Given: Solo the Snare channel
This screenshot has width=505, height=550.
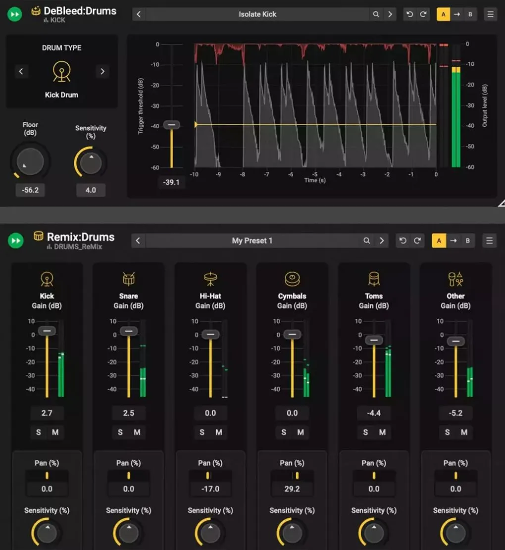Looking at the screenshot, I should tap(120, 432).
